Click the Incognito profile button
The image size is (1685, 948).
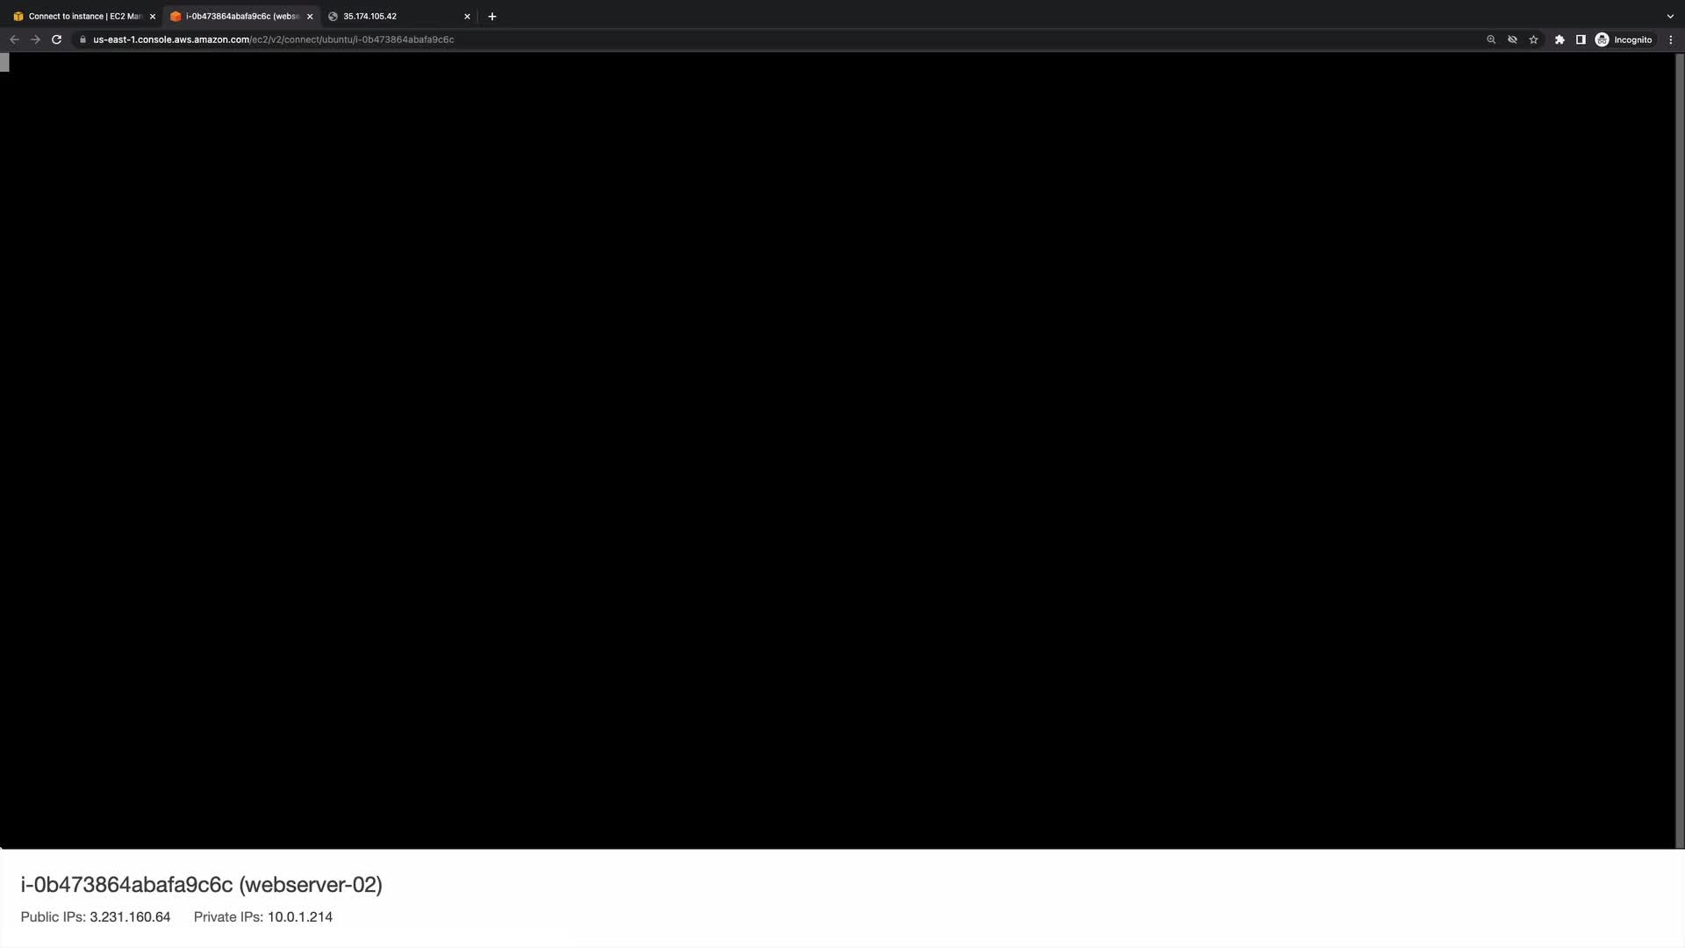(1624, 39)
